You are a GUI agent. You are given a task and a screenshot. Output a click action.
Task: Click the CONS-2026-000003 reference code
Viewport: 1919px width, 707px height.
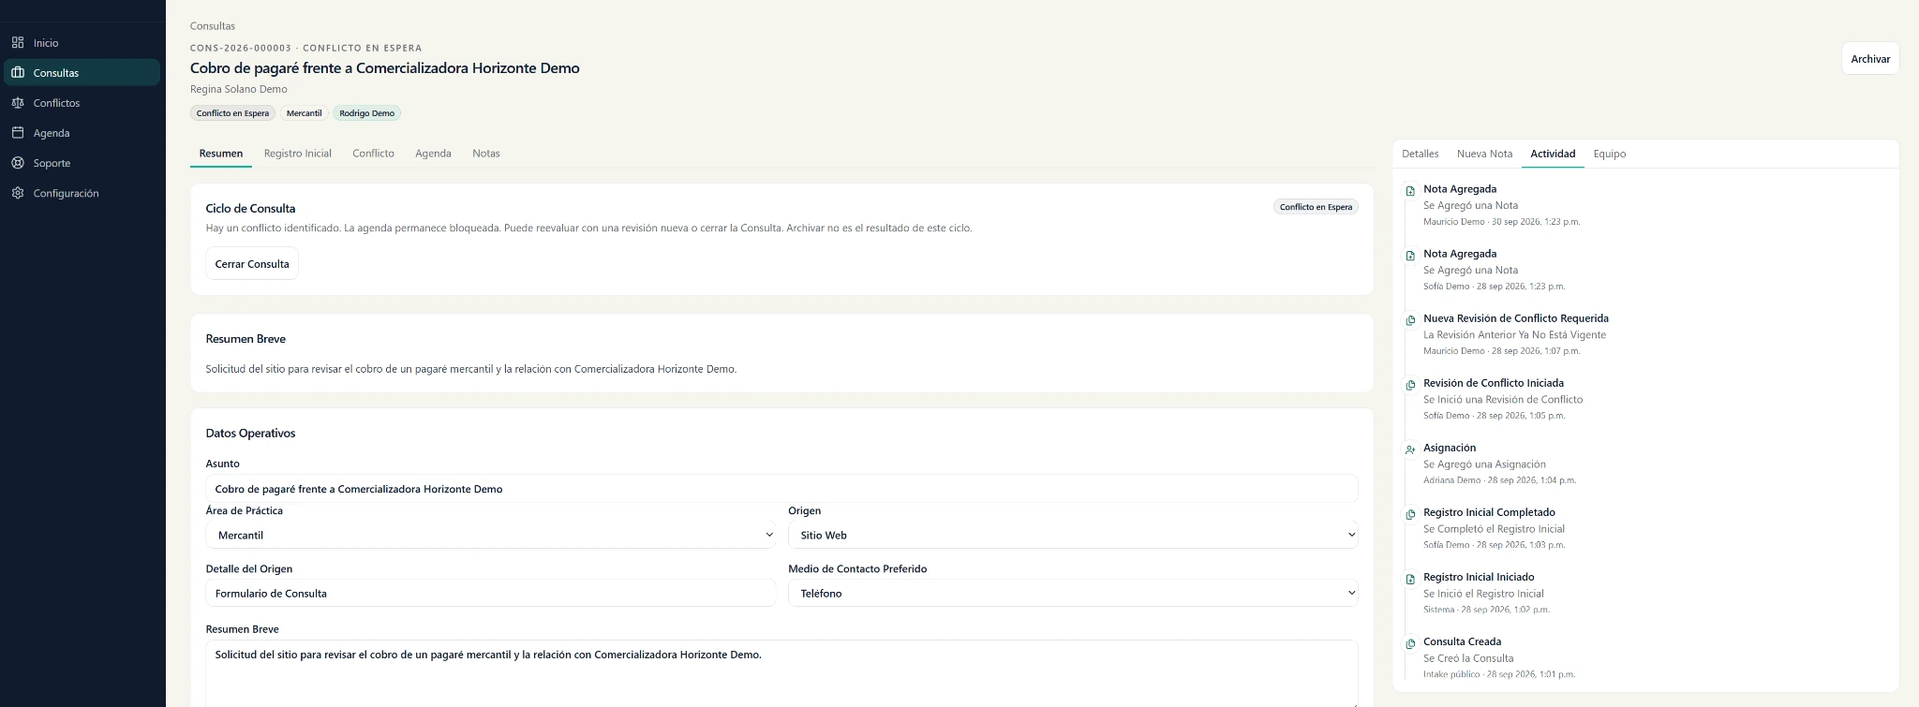click(241, 48)
